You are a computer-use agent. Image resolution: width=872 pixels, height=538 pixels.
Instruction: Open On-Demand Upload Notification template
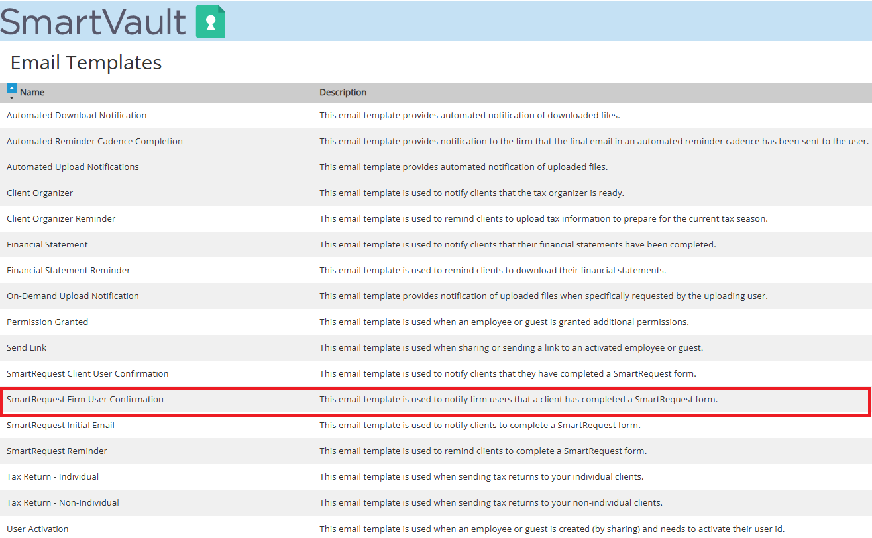(x=73, y=296)
